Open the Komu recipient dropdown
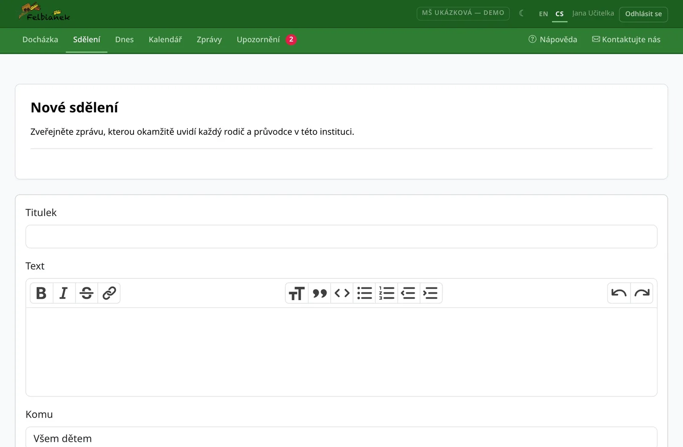 341,438
